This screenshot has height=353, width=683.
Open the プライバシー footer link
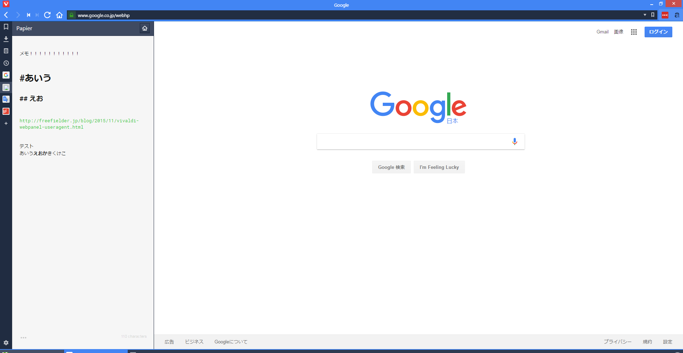[618, 342]
